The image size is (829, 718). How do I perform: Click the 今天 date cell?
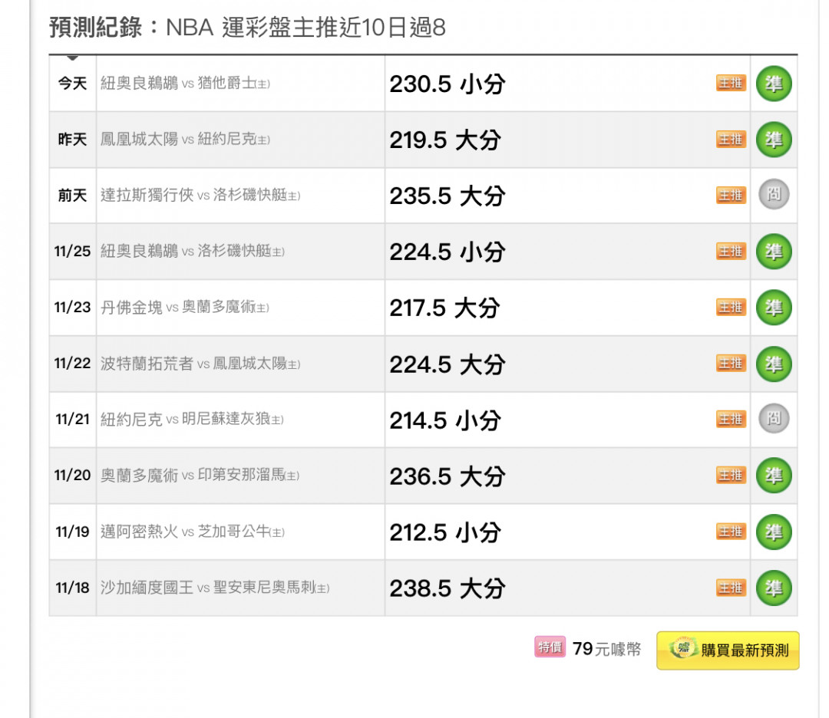[x=72, y=84]
